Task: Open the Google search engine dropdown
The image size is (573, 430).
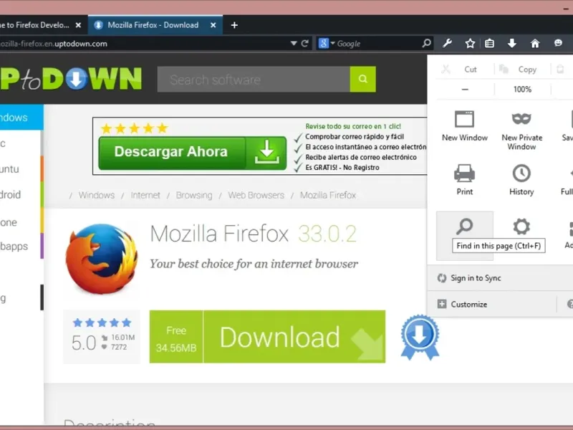Action: 327,43
